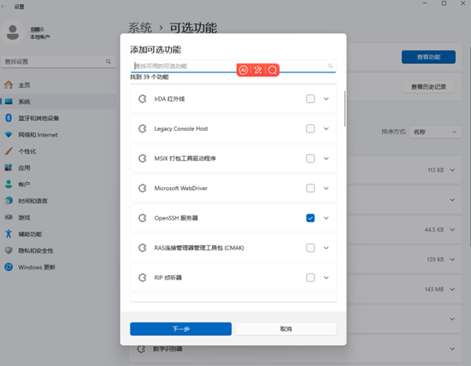Screen dimensions: 471x366
Task: Click the 找到 39 个功能 text
Action: pyautogui.click(x=149, y=77)
